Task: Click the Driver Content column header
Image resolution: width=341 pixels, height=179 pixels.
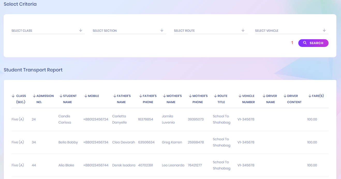Action: [294, 99]
